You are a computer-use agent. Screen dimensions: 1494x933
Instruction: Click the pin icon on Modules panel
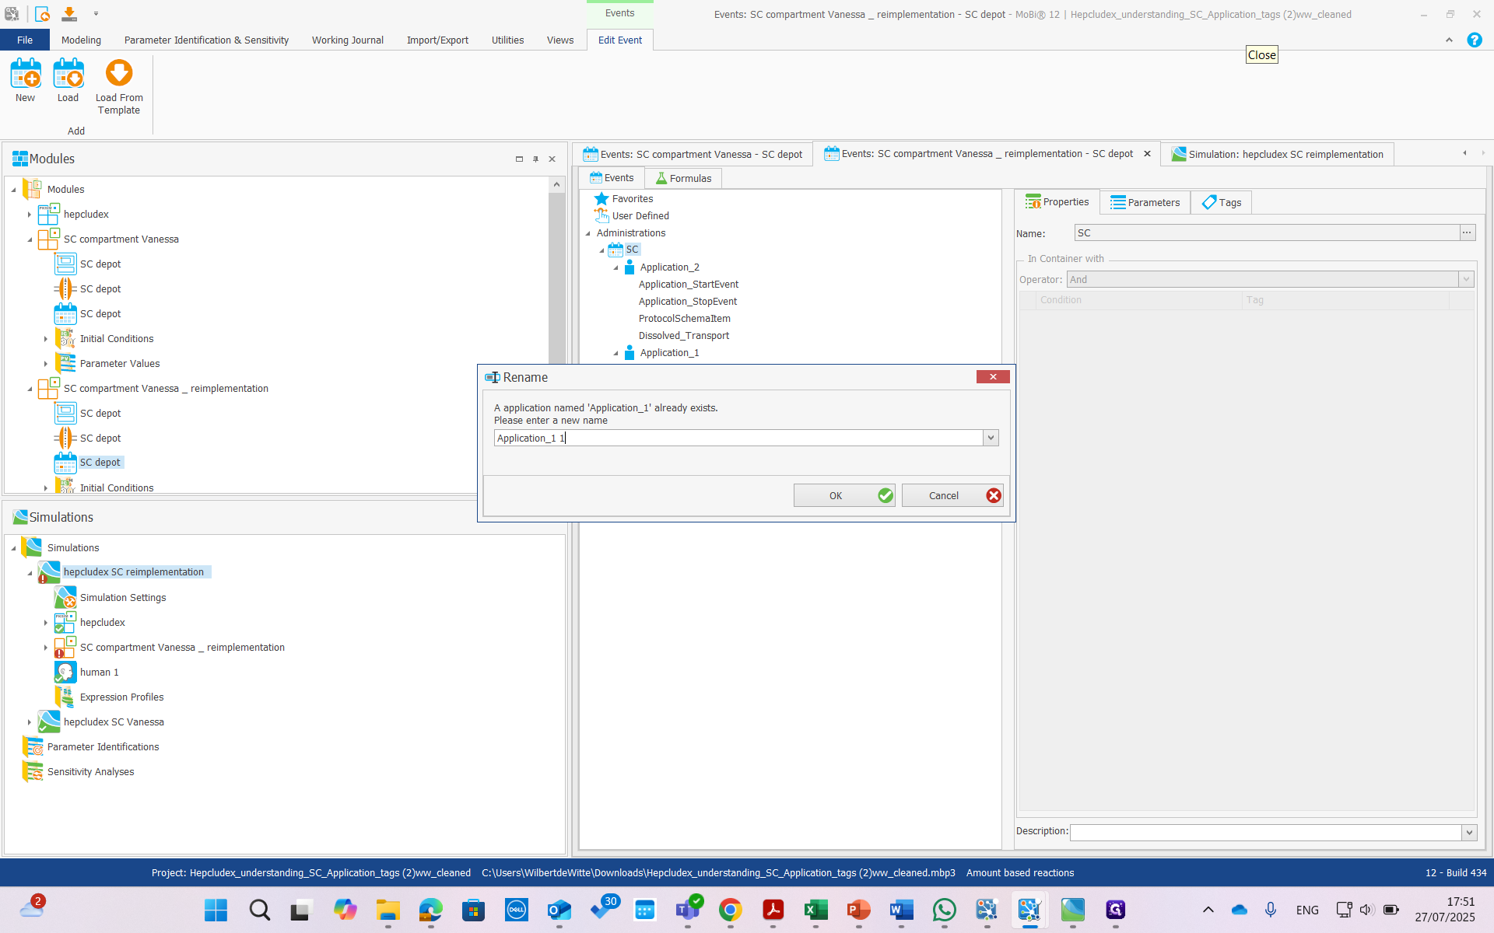click(x=535, y=159)
